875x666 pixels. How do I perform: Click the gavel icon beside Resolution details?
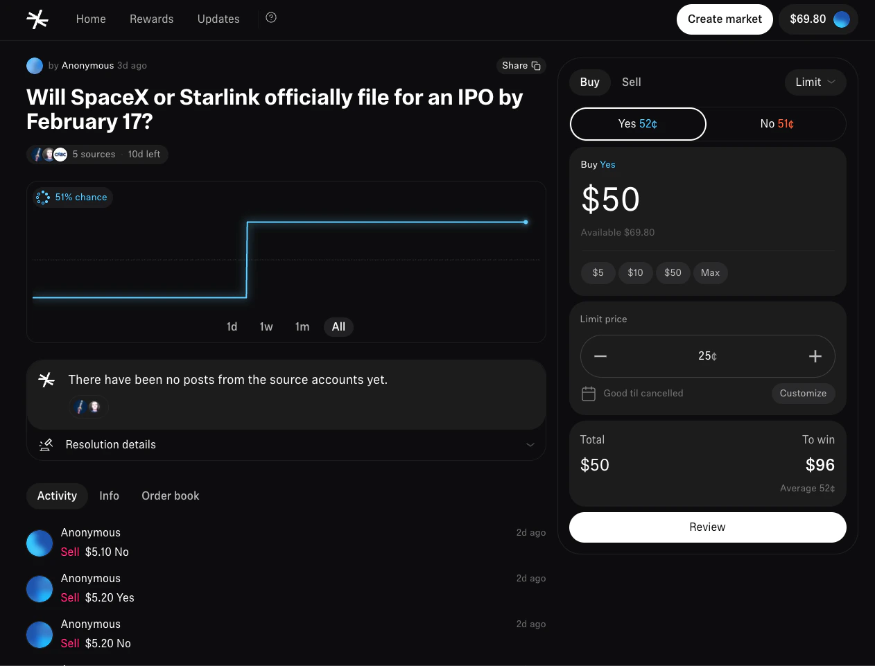[x=46, y=445]
